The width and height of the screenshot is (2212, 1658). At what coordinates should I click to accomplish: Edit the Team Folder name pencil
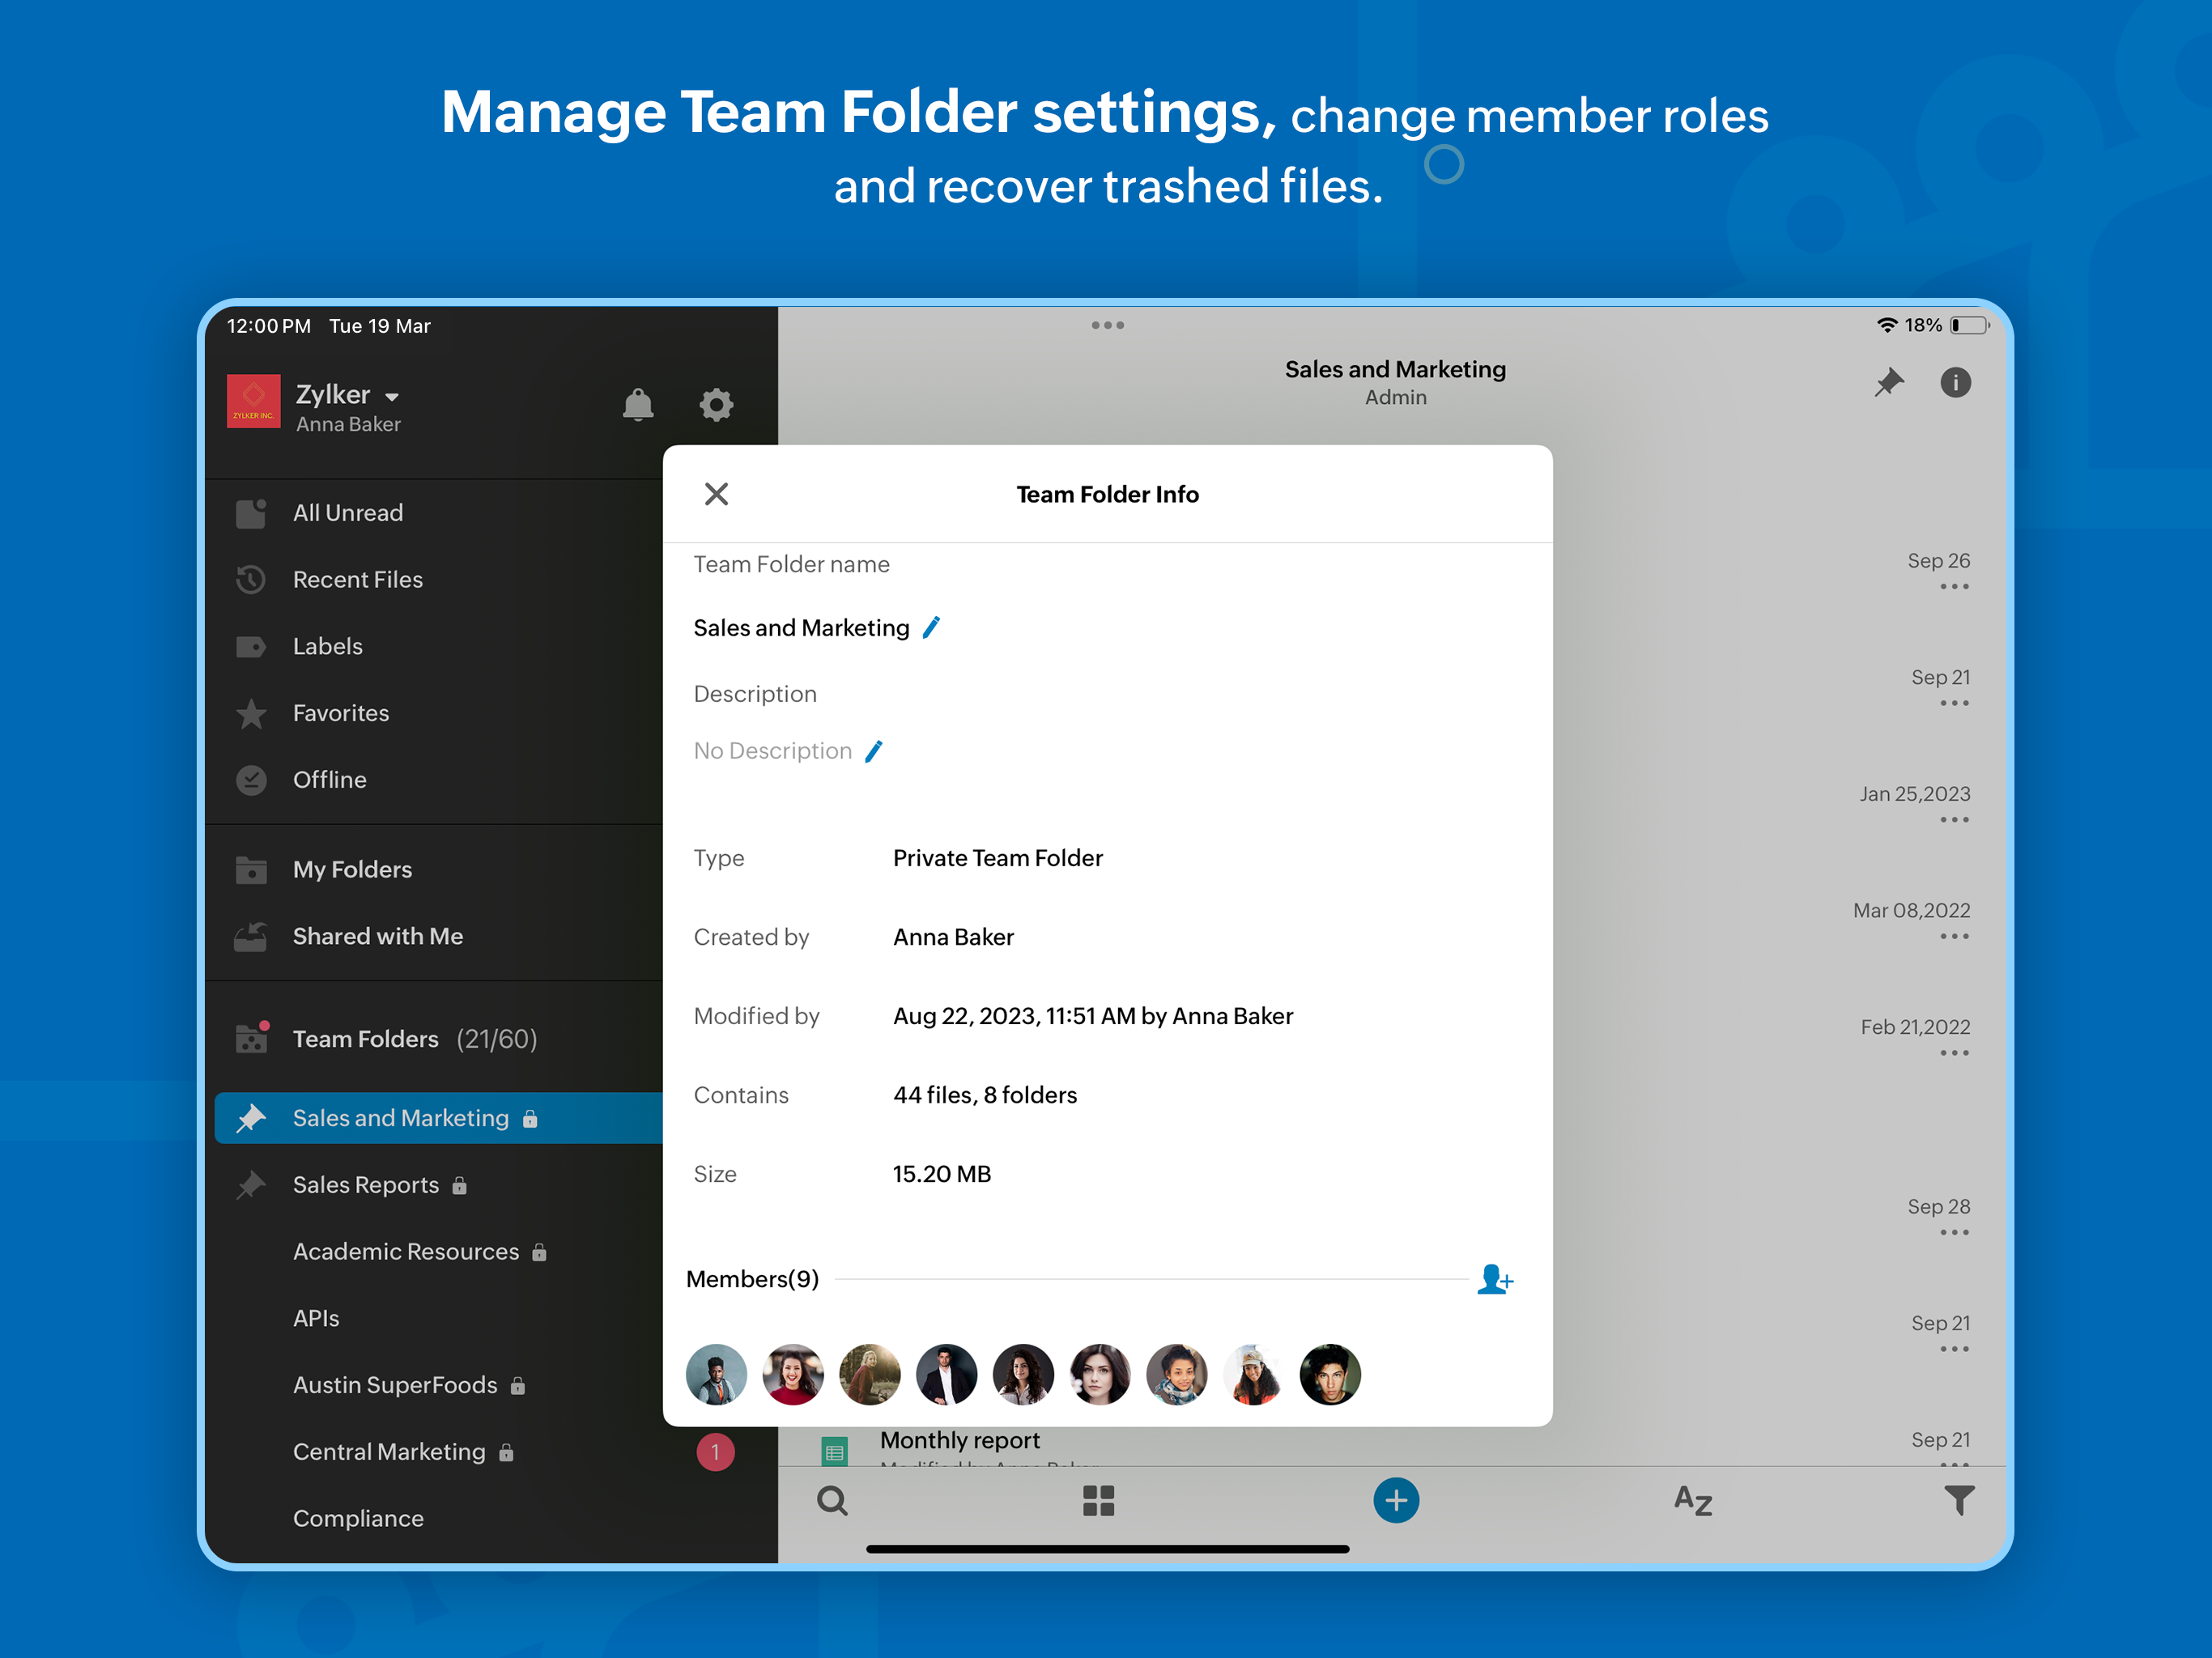(931, 628)
